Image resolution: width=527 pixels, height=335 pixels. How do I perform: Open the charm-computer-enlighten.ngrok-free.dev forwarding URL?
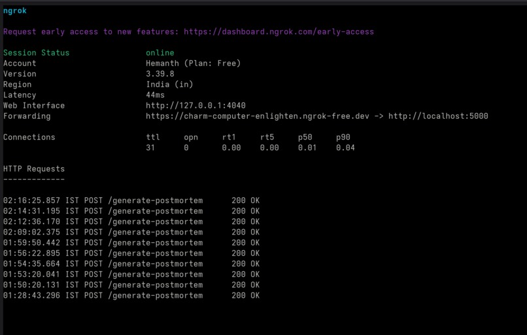[x=258, y=116]
